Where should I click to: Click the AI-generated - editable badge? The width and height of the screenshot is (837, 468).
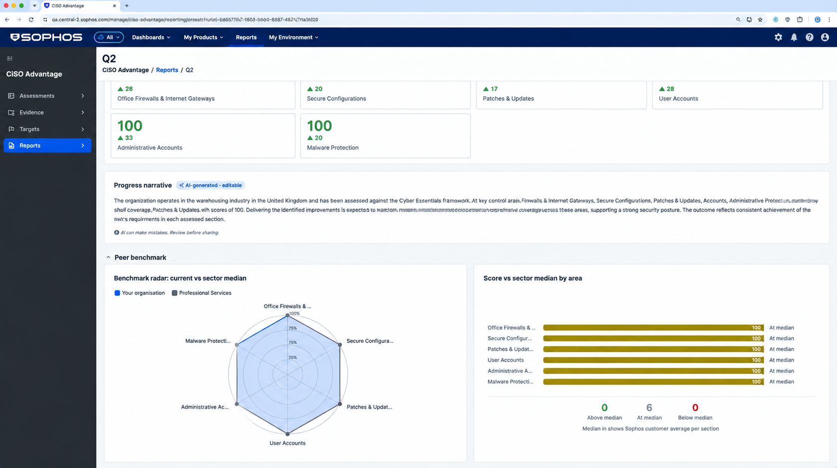pos(210,185)
